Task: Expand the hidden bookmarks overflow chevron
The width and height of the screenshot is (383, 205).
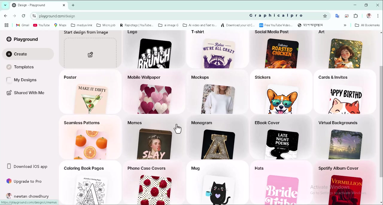Action: (x=345, y=25)
